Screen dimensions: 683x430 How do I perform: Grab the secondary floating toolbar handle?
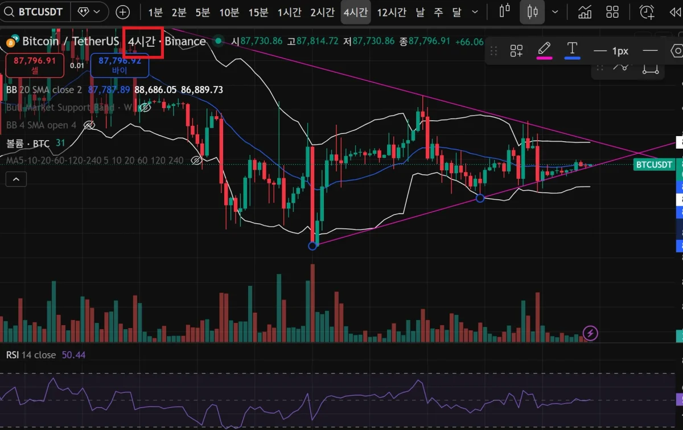pos(599,68)
